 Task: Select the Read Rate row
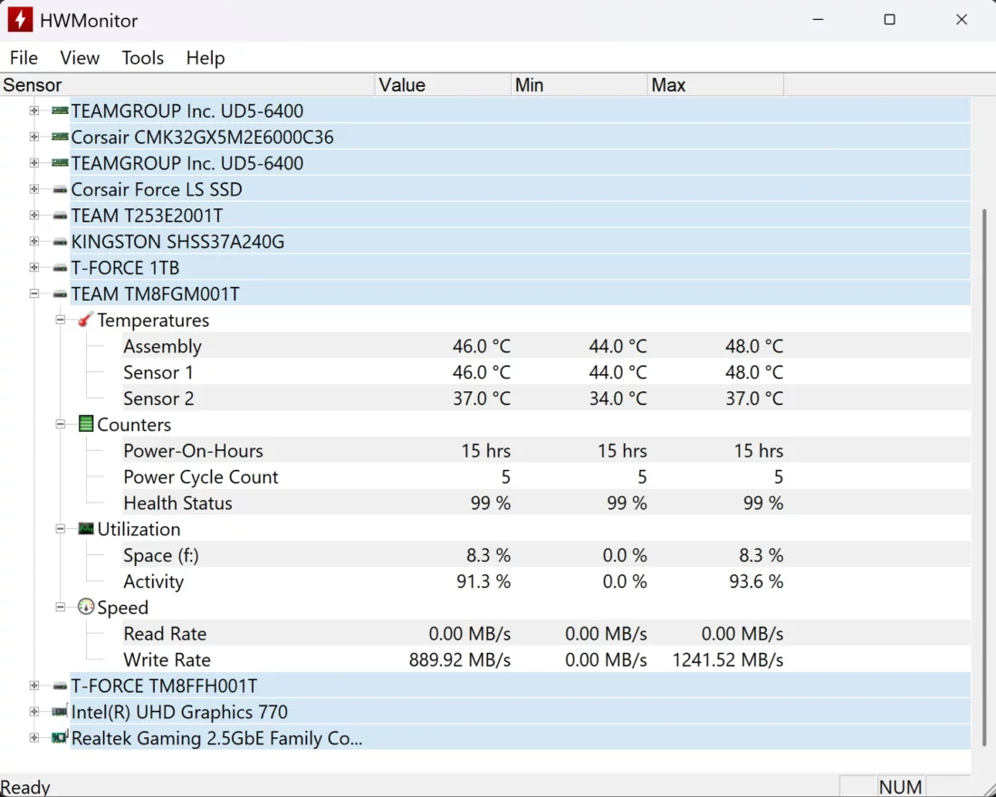(x=546, y=633)
